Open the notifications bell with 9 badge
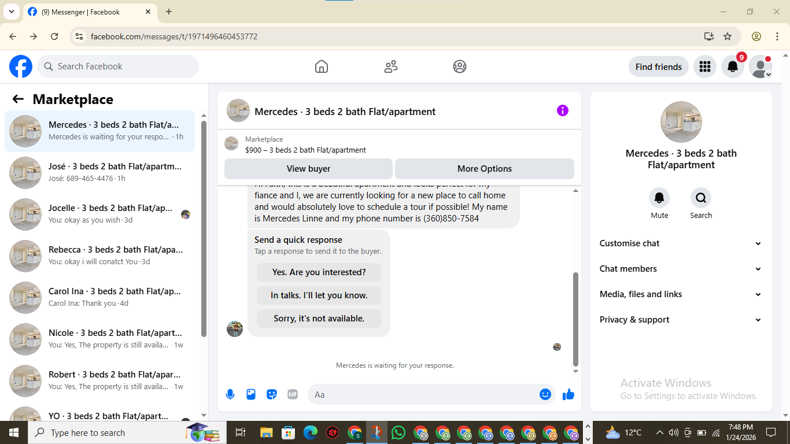The height and width of the screenshot is (444, 790). tap(733, 66)
